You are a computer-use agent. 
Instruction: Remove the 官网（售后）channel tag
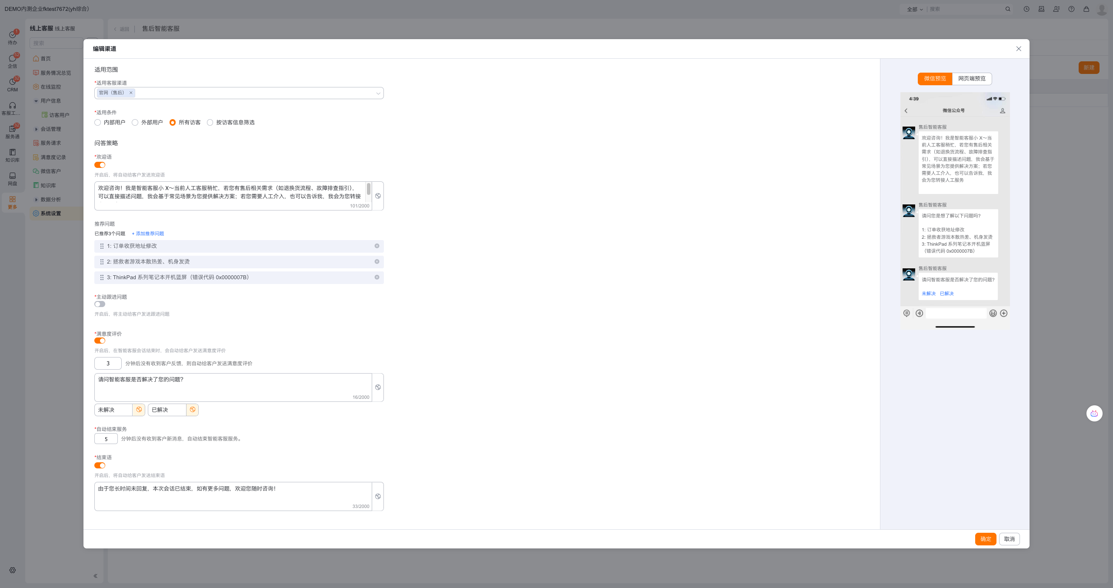point(131,93)
